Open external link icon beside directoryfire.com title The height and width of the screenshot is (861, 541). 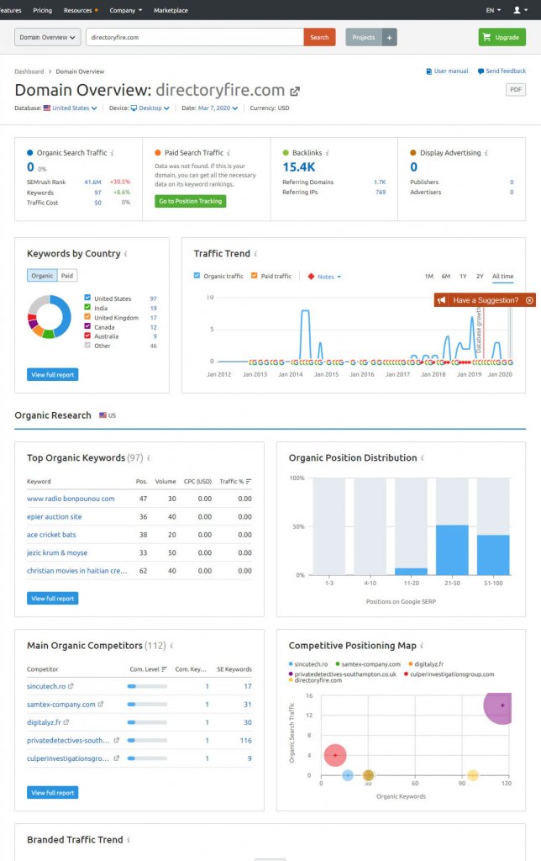[x=295, y=91]
